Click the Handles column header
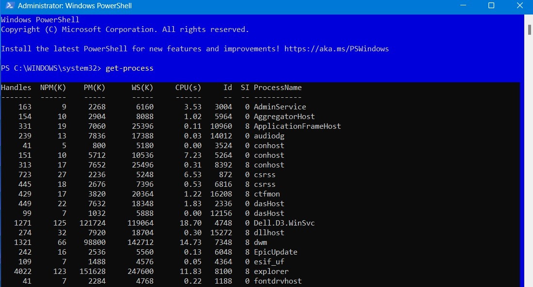This screenshot has height=287, width=533. pyautogui.click(x=16, y=87)
